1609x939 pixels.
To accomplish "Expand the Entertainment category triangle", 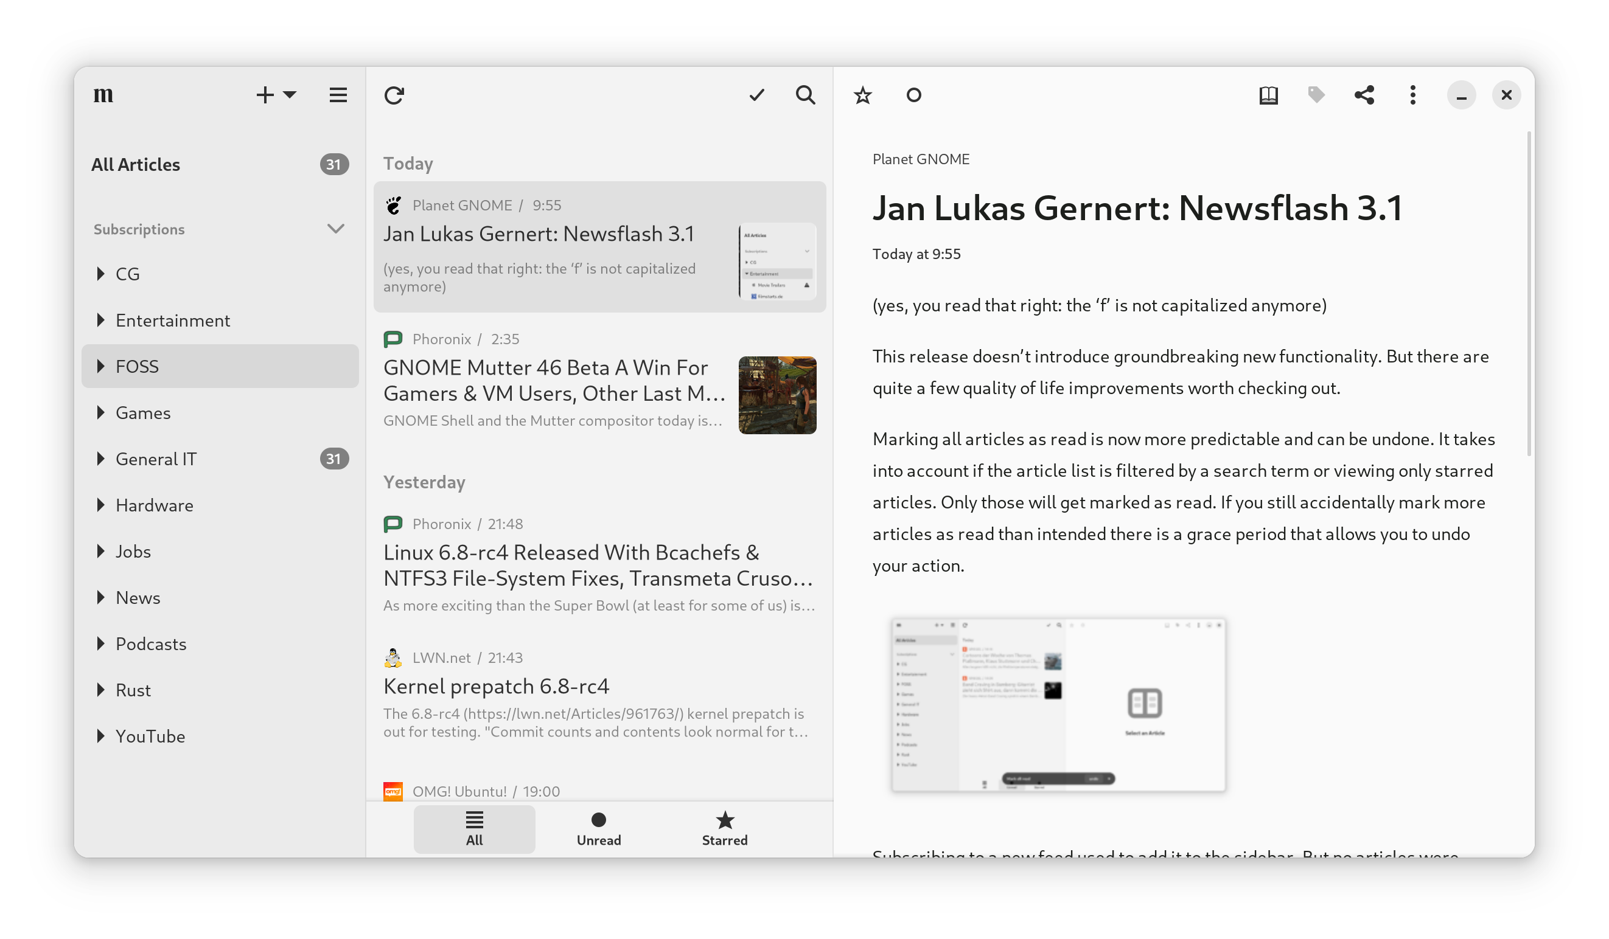I will (x=100, y=321).
